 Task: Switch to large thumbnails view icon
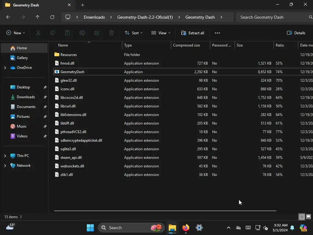[x=308, y=217]
